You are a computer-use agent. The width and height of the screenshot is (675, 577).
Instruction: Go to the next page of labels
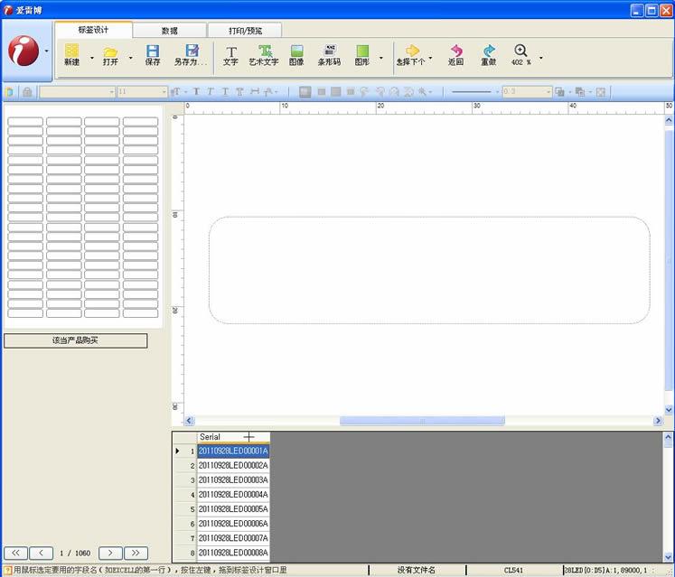[109, 552]
